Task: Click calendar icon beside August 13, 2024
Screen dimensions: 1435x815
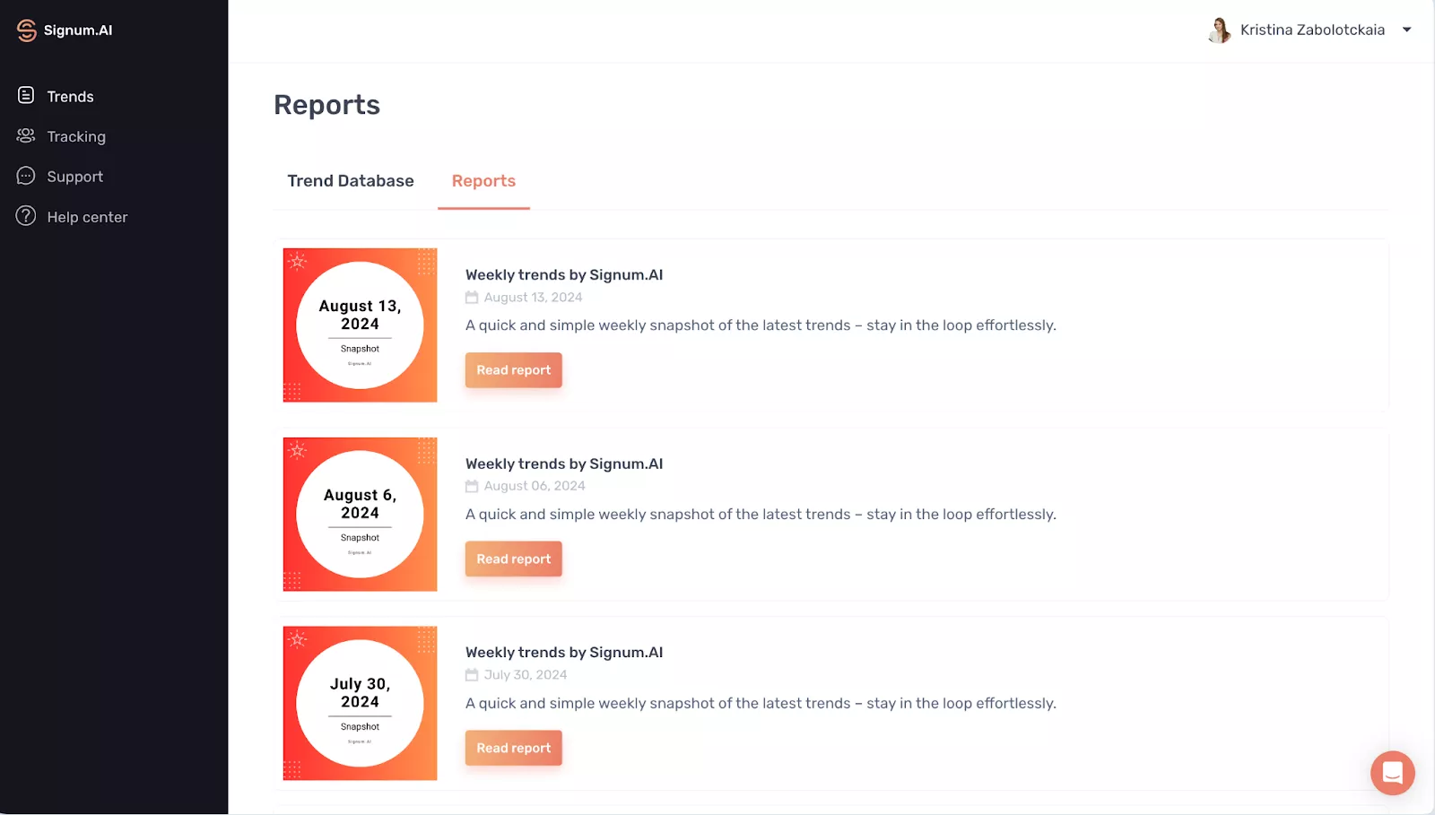Action: [472, 298]
